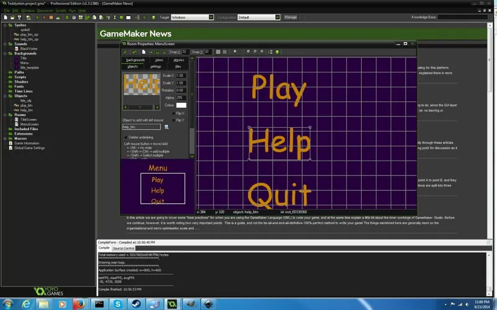This screenshot has height=310, width=497.
Task: Open the Resources menu
Action: [45, 11]
